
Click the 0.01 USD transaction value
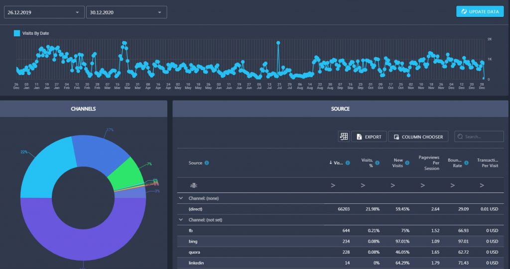coord(490,209)
